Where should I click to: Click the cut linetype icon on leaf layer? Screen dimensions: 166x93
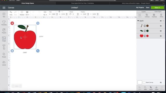point(145,31)
